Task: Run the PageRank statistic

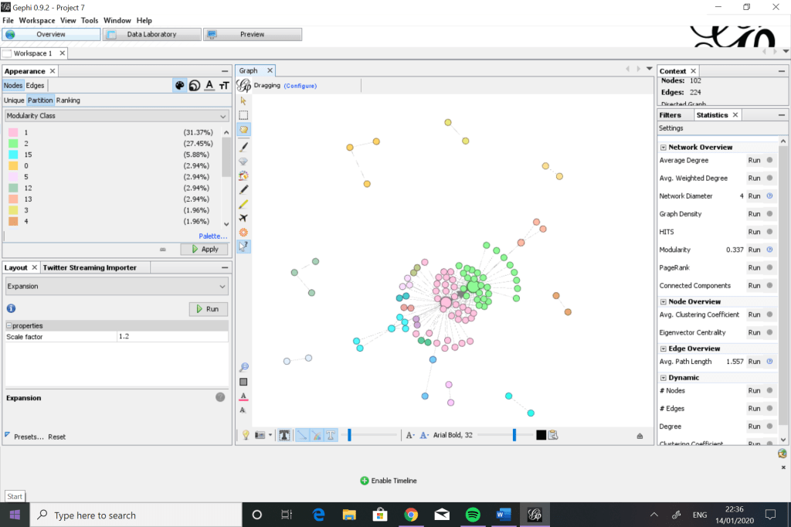Action: (x=754, y=267)
